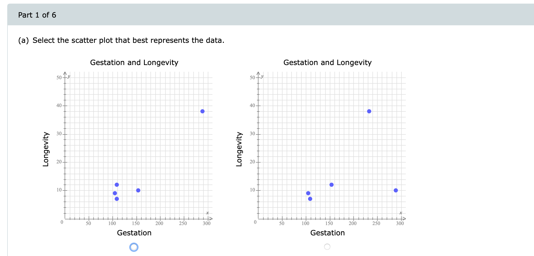Click the Gestation axis label on right plot
The image size is (534, 256).
pos(327,233)
